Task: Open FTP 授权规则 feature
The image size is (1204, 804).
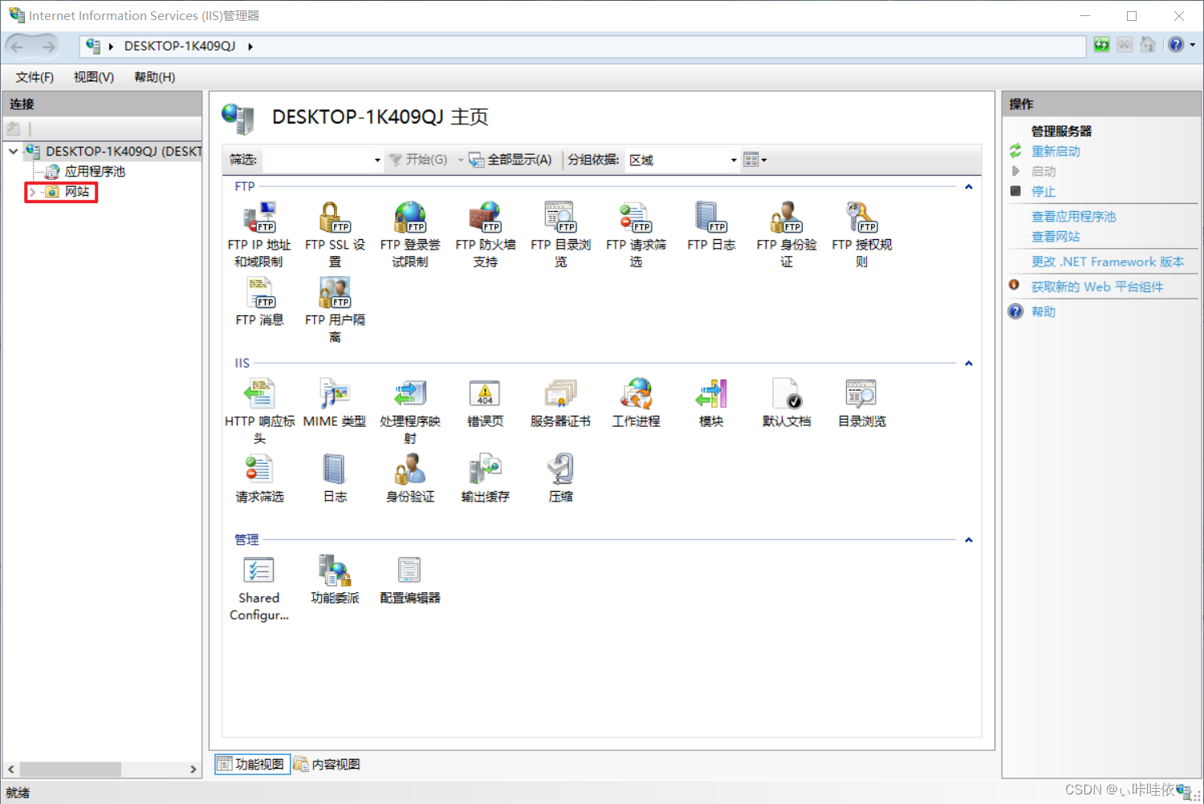Action: tap(862, 234)
